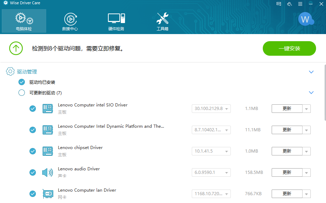The image size is (326, 203).
Task: Click the 驱动管理 gear icon
Action: (x=10, y=72)
